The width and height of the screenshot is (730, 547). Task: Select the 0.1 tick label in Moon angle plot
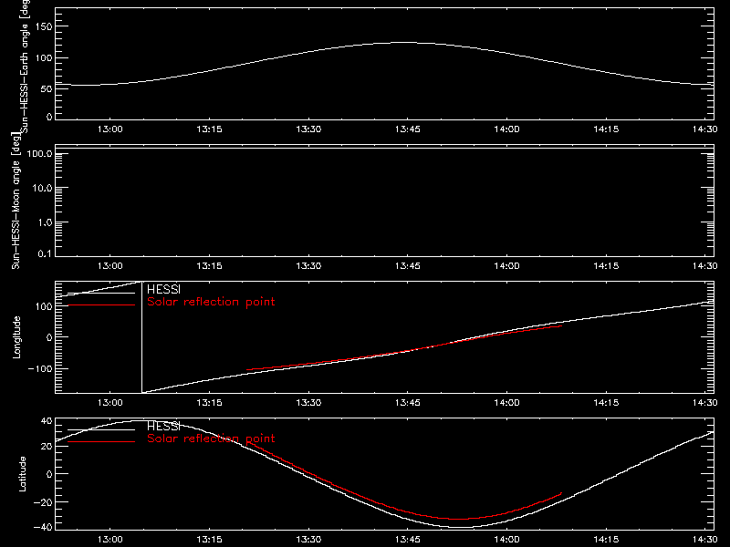pos(45,253)
